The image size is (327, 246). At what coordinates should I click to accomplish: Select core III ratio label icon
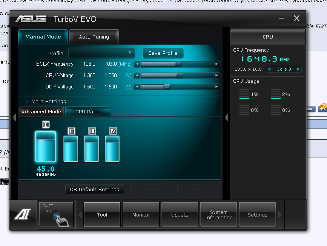coord(92,131)
